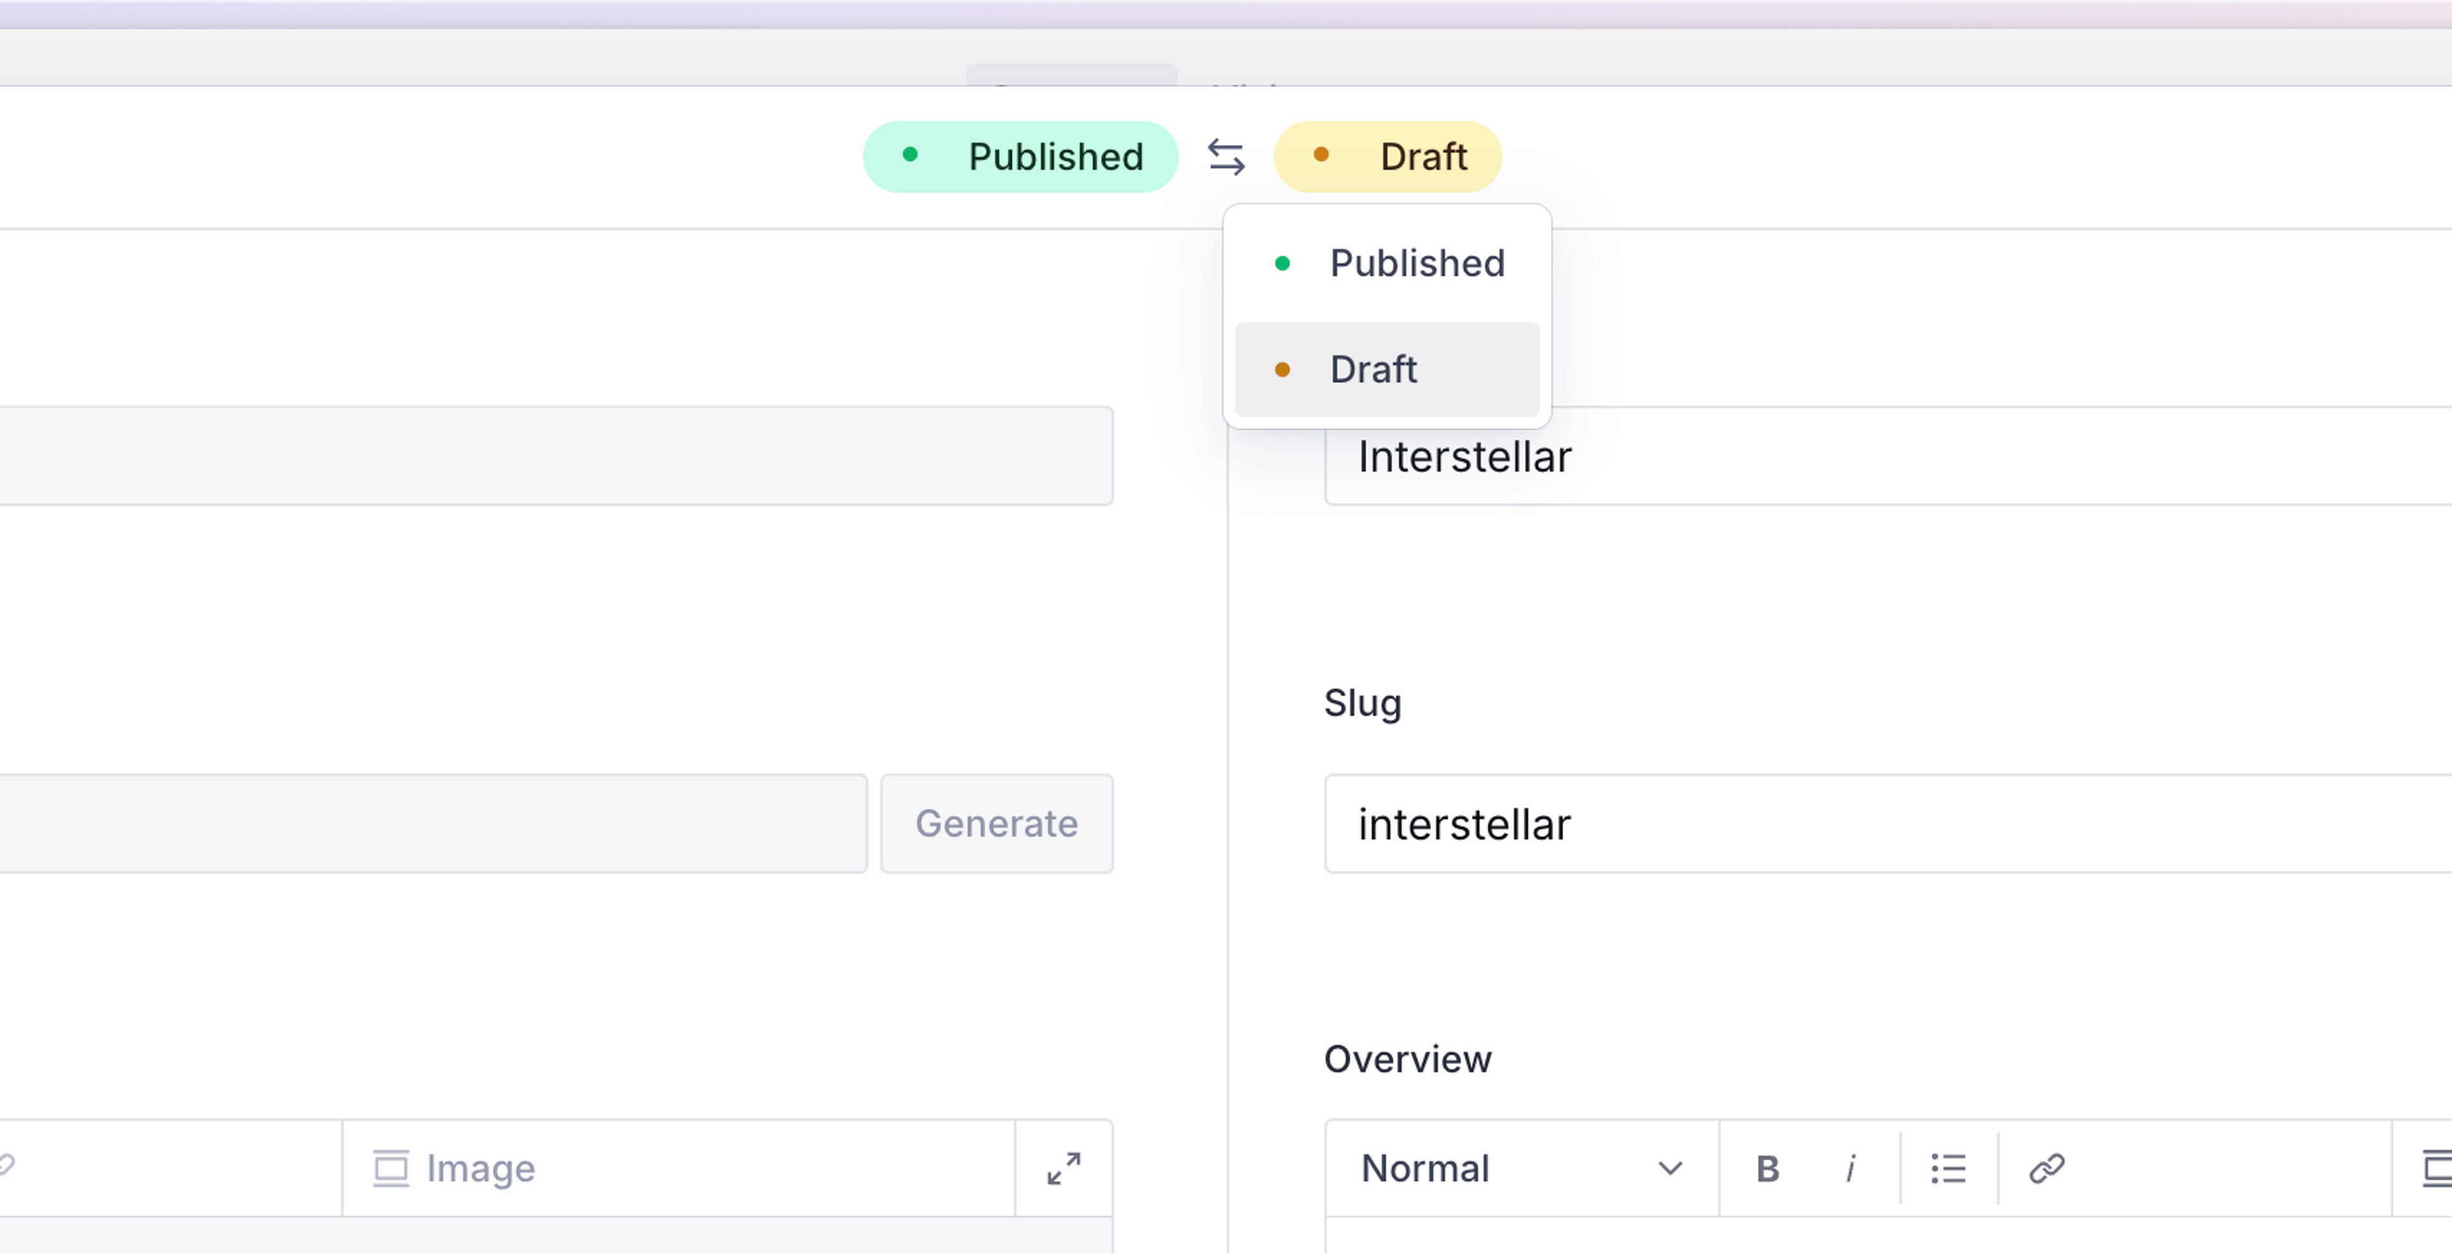Expand left editor to fullscreen
Image resolution: width=2452 pixels, height=1253 pixels.
coord(1063,1168)
